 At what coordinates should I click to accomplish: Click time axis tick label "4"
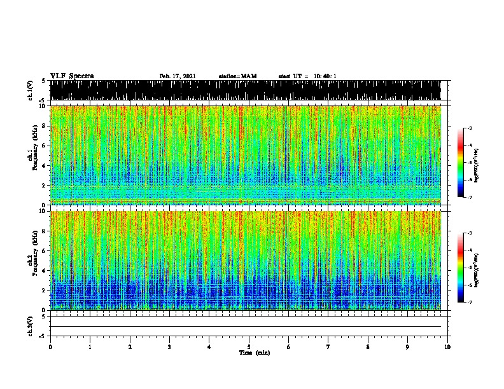[x=209, y=347]
